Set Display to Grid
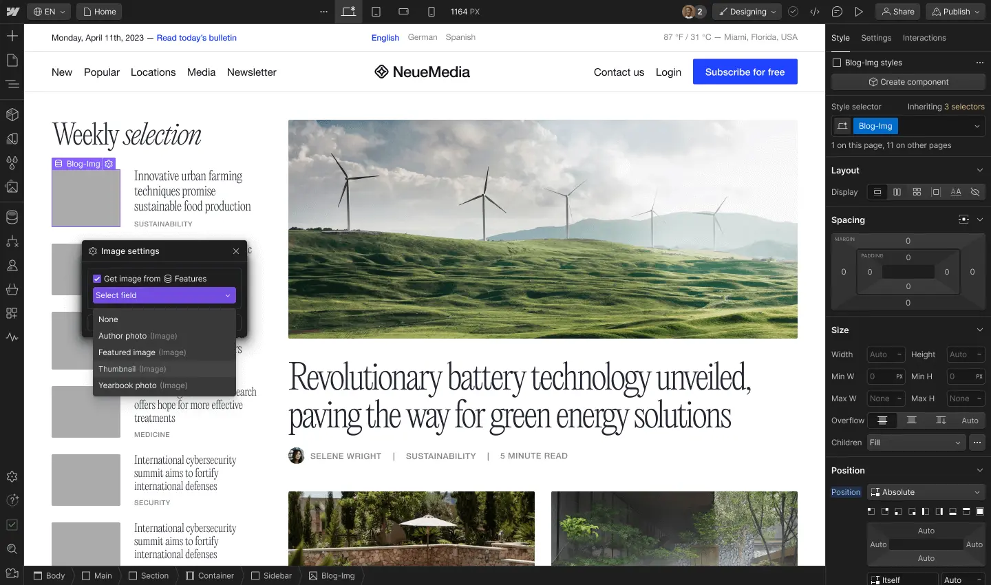 coord(917,193)
